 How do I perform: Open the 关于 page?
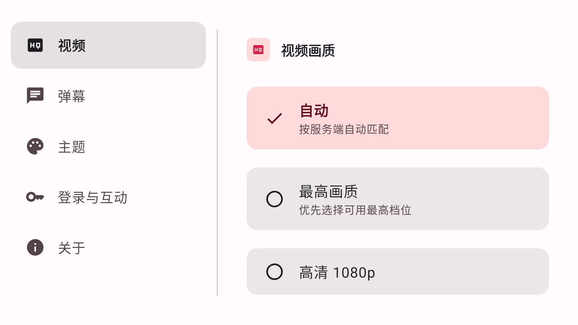tap(108, 247)
